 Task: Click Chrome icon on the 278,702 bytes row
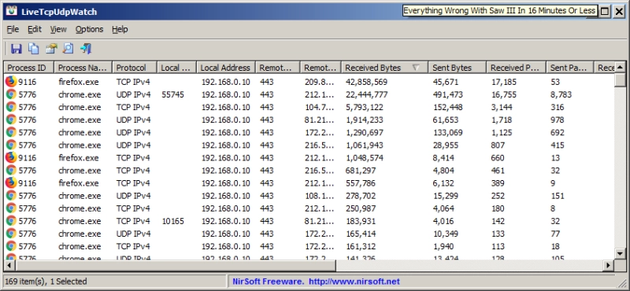[11, 196]
